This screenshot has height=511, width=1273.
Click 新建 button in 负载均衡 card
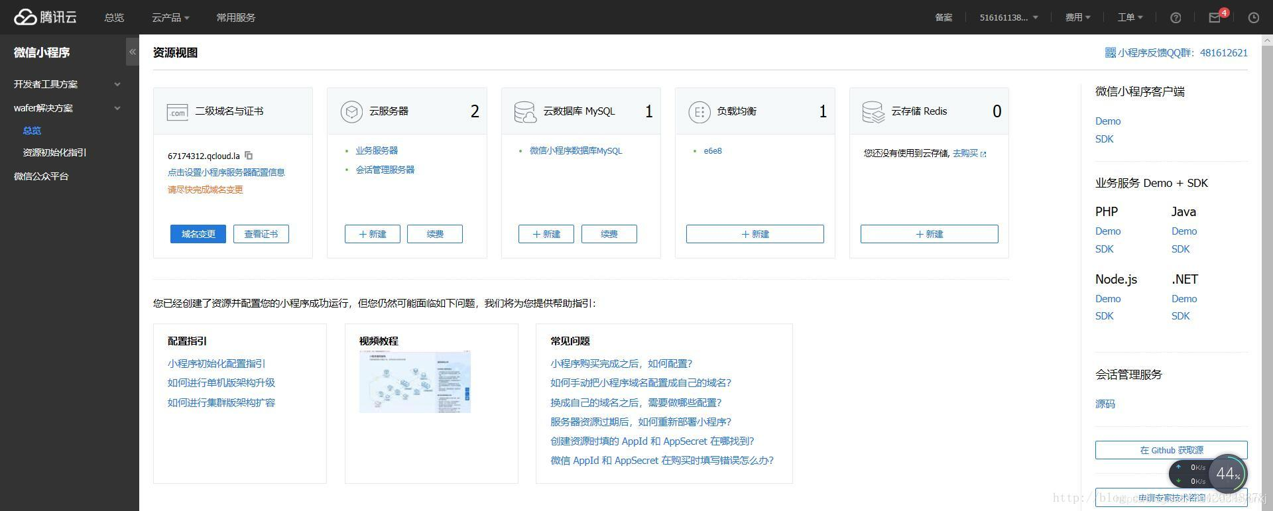[x=755, y=234]
